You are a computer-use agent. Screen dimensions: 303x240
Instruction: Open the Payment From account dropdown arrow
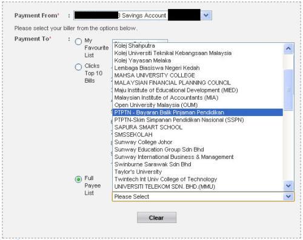206,15
